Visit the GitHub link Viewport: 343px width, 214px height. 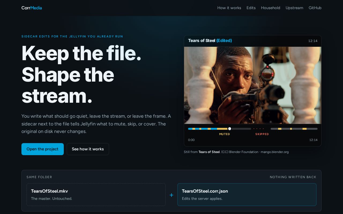[x=315, y=8]
